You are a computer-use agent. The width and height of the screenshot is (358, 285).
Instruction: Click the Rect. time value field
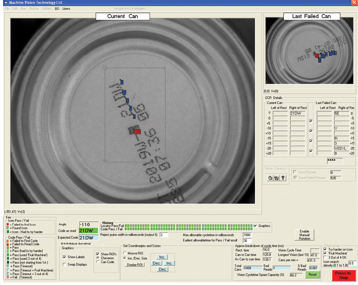point(267,250)
